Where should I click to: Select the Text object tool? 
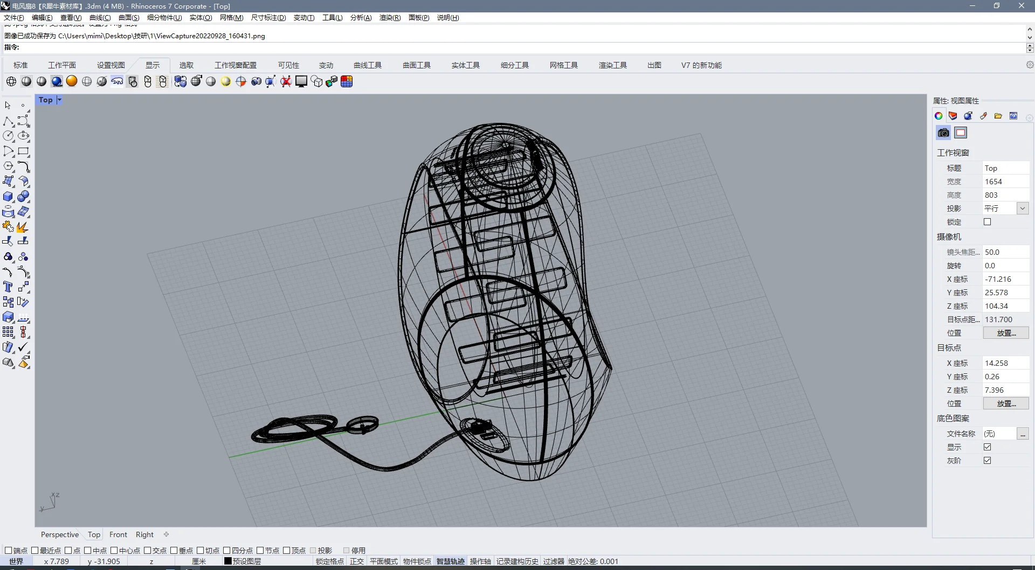(8, 287)
